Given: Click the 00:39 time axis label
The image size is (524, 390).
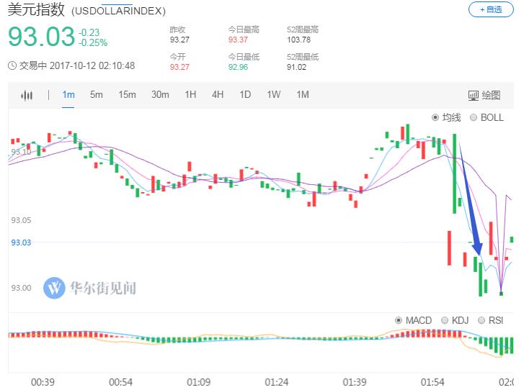Looking at the screenshot, I should tap(43, 382).
